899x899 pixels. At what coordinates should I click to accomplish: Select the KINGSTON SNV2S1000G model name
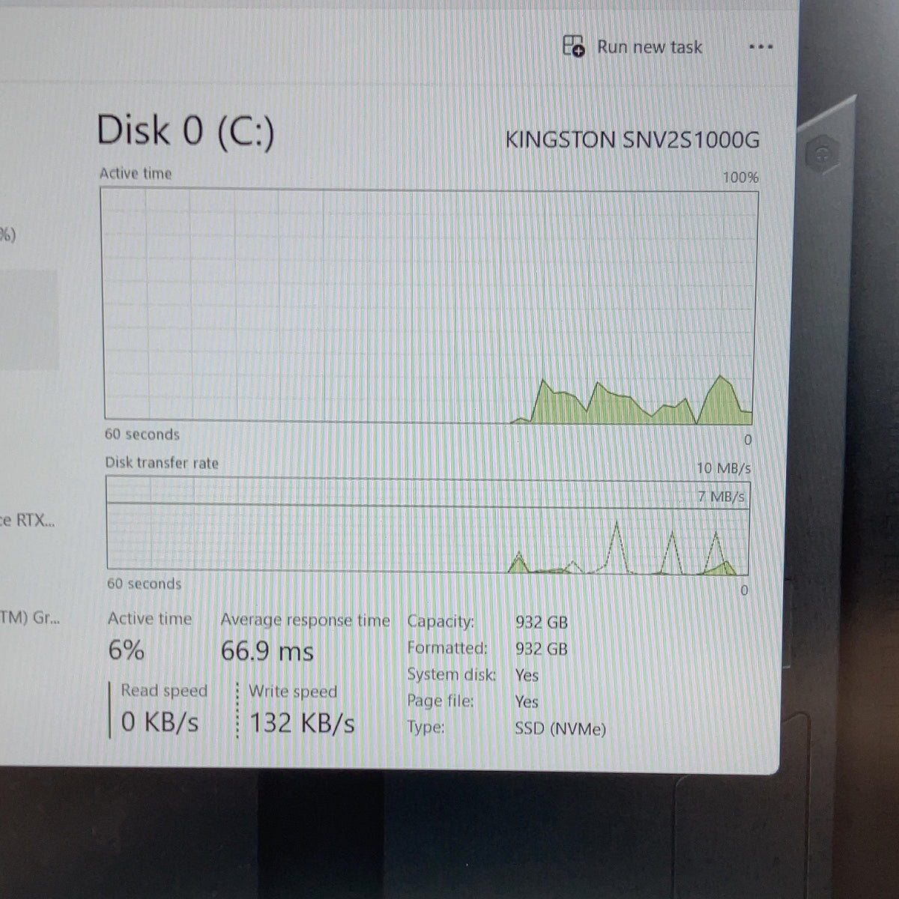(x=632, y=140)
